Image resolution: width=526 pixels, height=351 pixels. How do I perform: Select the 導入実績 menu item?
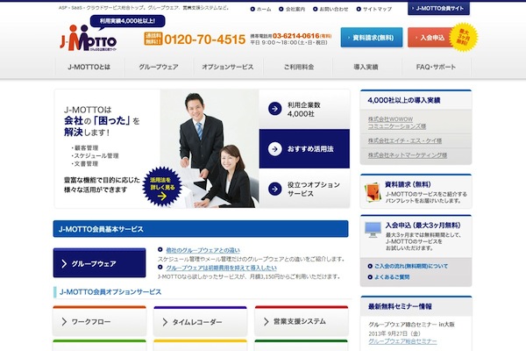(x=367, y=68)
